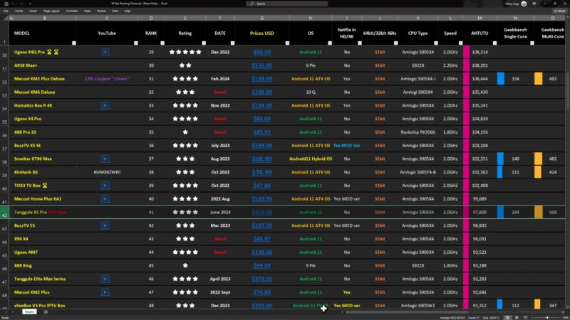Click the zoom out minus button
Screen dimensions: 570x320
532,317
